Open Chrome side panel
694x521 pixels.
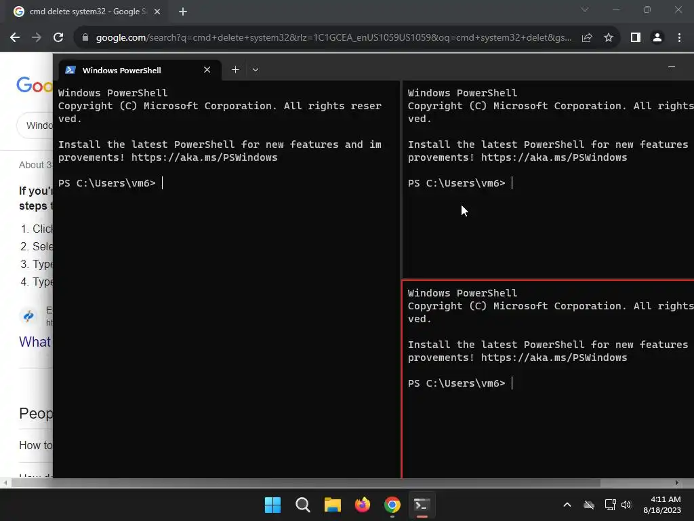point(636,38)
